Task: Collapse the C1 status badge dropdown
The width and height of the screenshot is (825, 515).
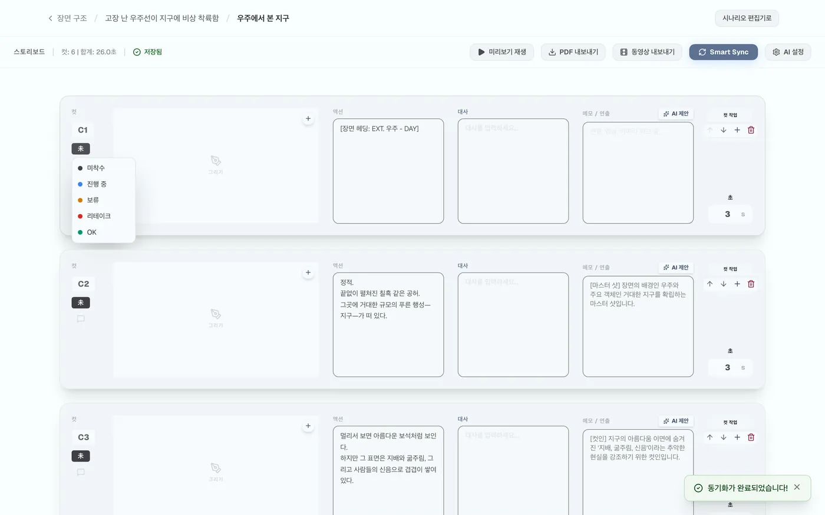Action: (x=81, y=149)
